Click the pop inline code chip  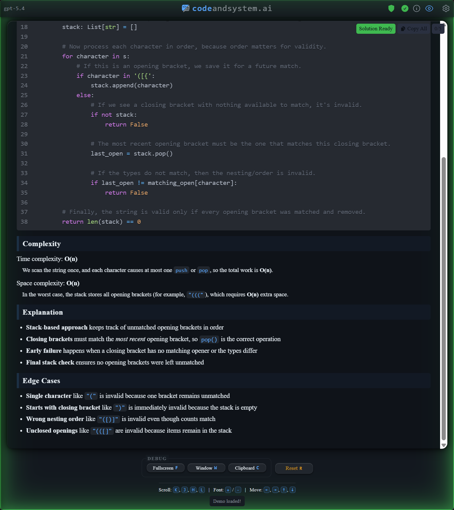coord(203,270)
